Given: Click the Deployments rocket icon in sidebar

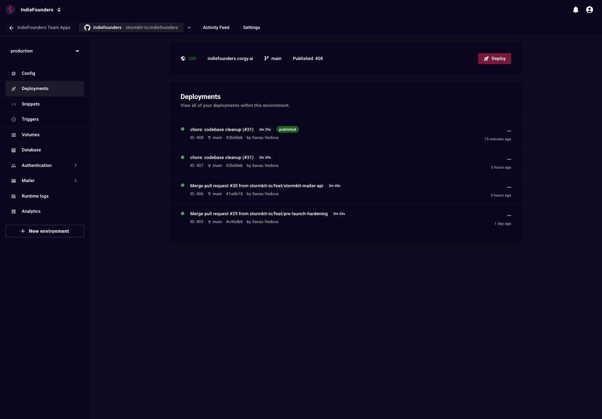Looking at the screenshot, I should tap(14, 89).
